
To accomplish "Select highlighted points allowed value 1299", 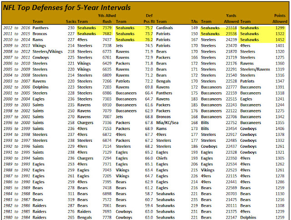I will click(x=280, y=28).
